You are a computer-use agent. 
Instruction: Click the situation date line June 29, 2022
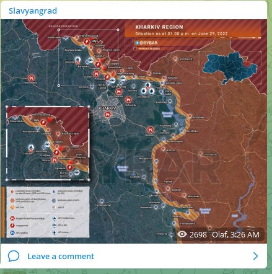(x=182, y=33)
